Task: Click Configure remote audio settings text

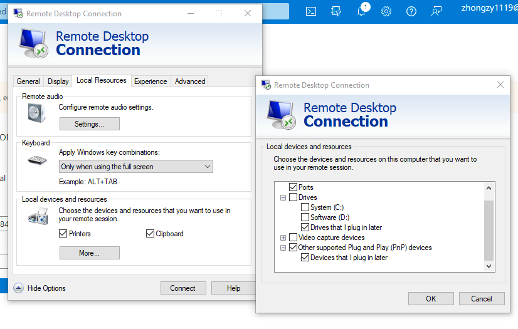Action: [106, 107]
